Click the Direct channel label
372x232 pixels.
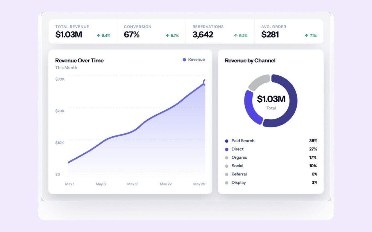237,149
